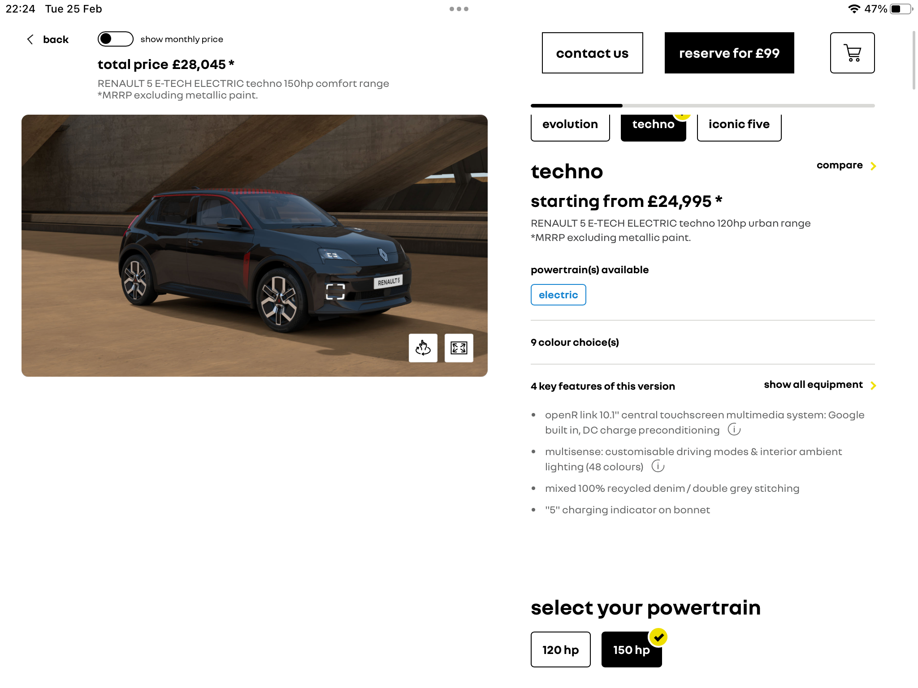Tap info icon next to lighting (48 colours)
The height and width of the screenshot is (688, 918).
tap(658, 466)
